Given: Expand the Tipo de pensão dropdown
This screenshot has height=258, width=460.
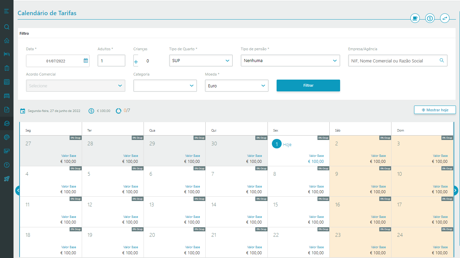Looking at the screenshot, I should [290, 61].
